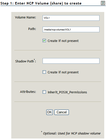Click the asterisk before the Optional footnote
This screenshot has width=106, height=140.
tap(42, 132)
